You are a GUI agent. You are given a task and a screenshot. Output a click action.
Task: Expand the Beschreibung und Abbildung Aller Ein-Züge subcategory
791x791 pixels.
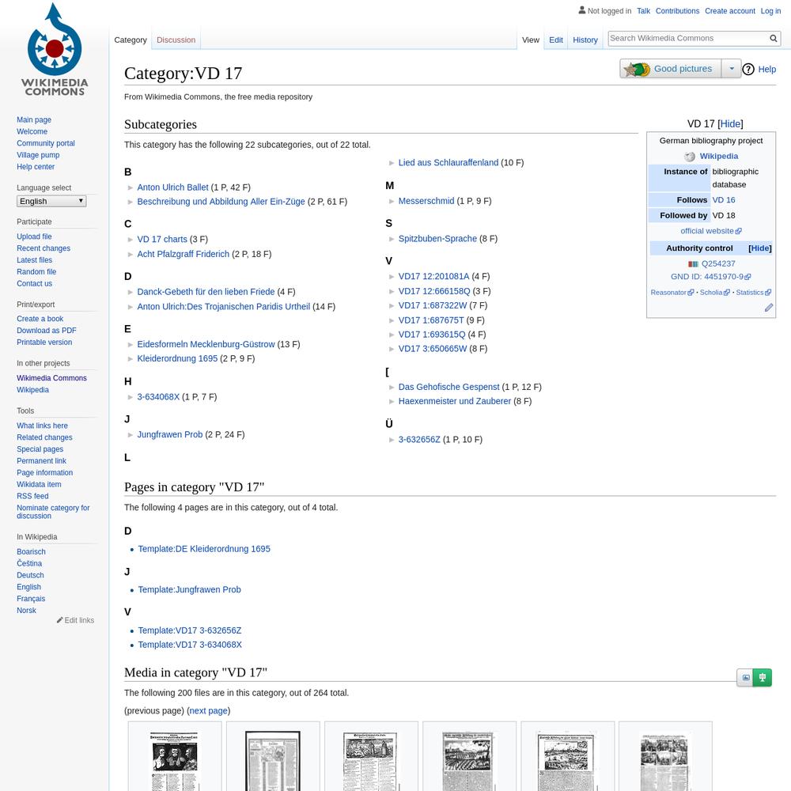(x=131, y=202)
